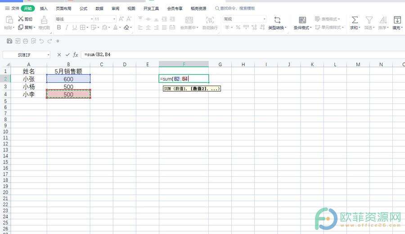405x234 pixels.
Task: Switch to the Insert (插入) tab
Action: tap(44, 8)
